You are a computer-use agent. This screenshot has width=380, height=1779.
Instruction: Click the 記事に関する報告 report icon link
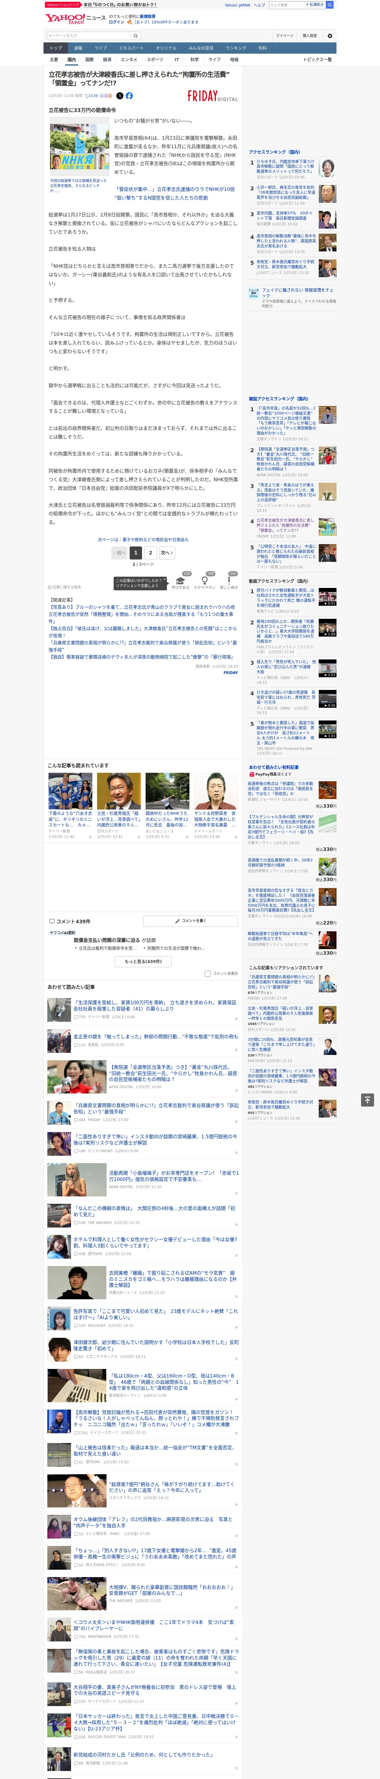point(65,587)
